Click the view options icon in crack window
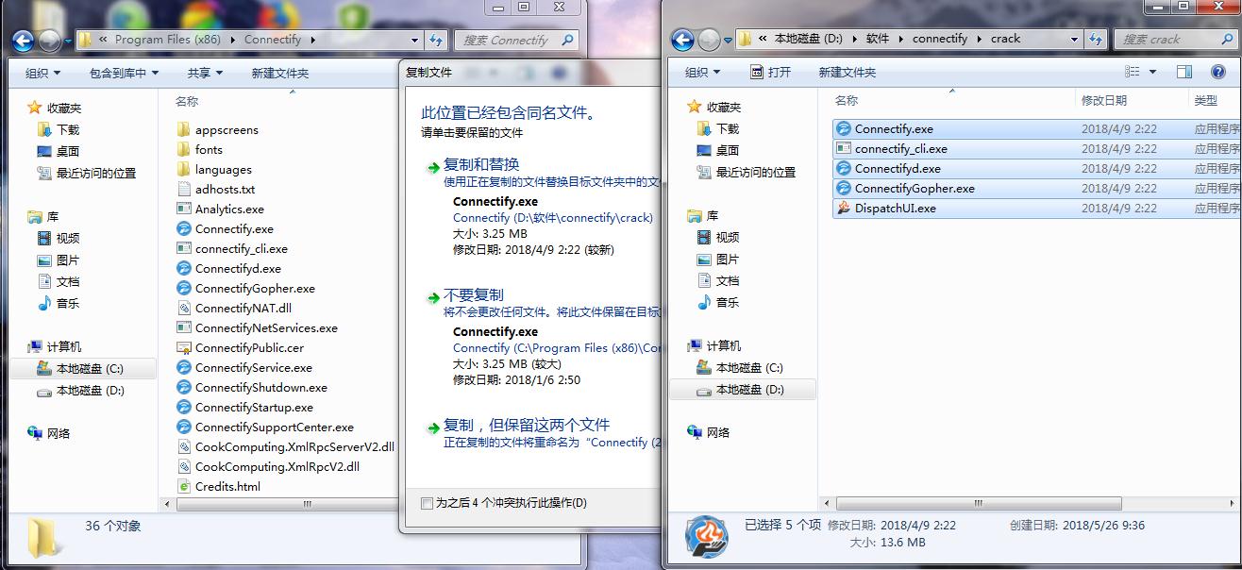The height and width of the screenshot is (570, 1242). point(1133,72)
